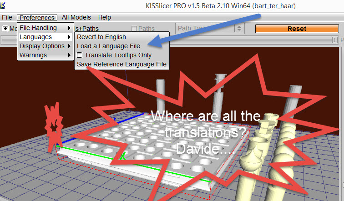Click the Warnings submenu arrow
Viewport: 344px width, 201px height.
(69, 55)
